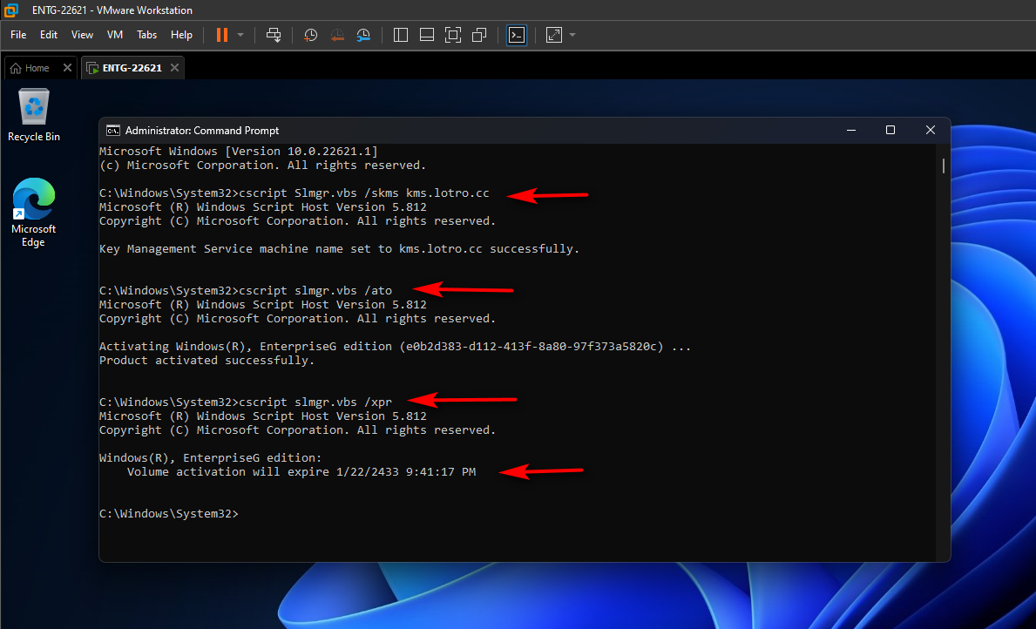1036x629 pixels.
Task: Click the 'Volume activation will expire' line
Action: 301,472
